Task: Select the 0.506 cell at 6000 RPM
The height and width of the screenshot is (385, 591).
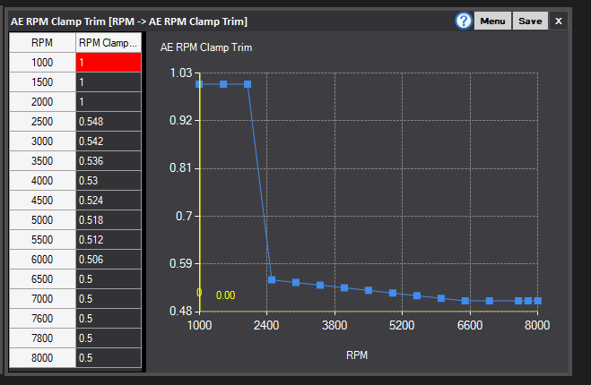Action: 109,260
